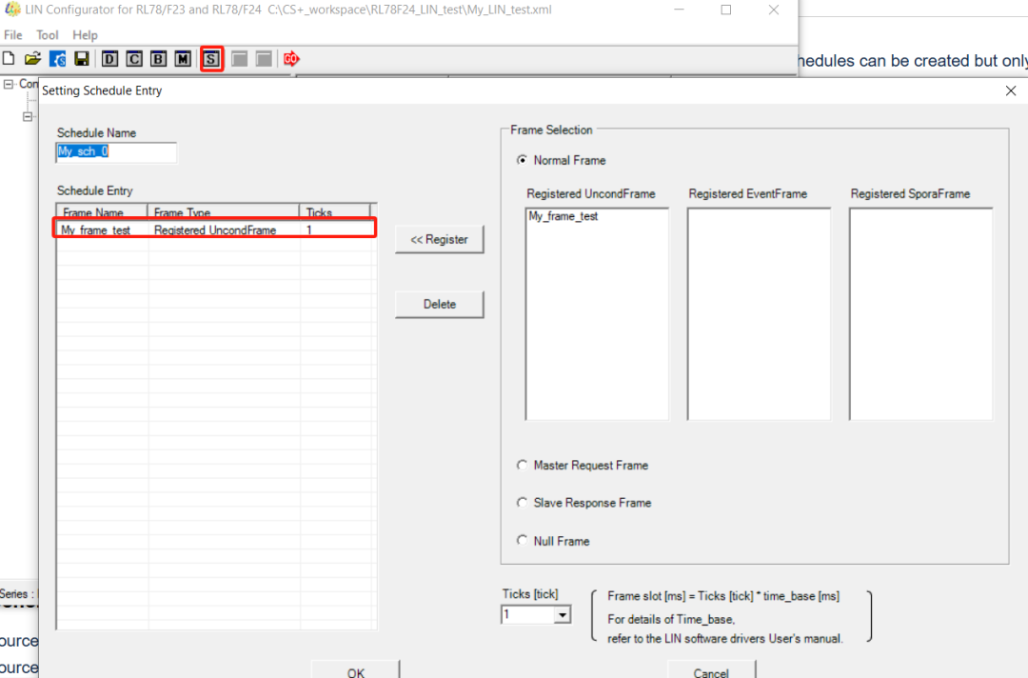Click the << Register button
This screenshot has width=1028, height=678.
439,240
